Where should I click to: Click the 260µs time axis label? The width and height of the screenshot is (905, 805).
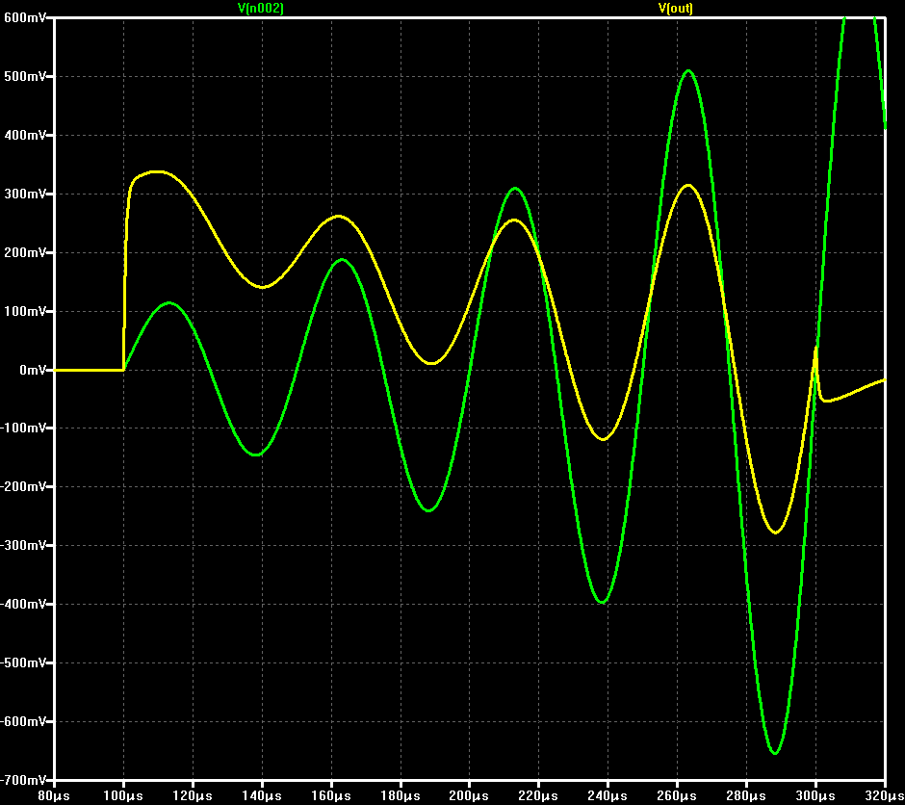pos(677,796)
